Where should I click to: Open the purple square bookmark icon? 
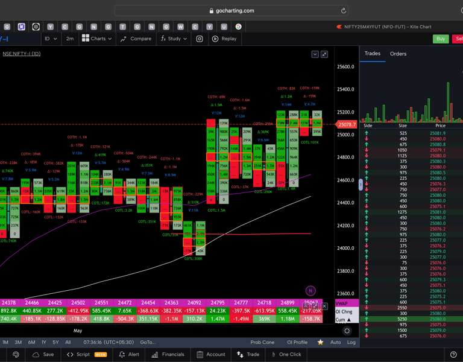tap(21, 27)
